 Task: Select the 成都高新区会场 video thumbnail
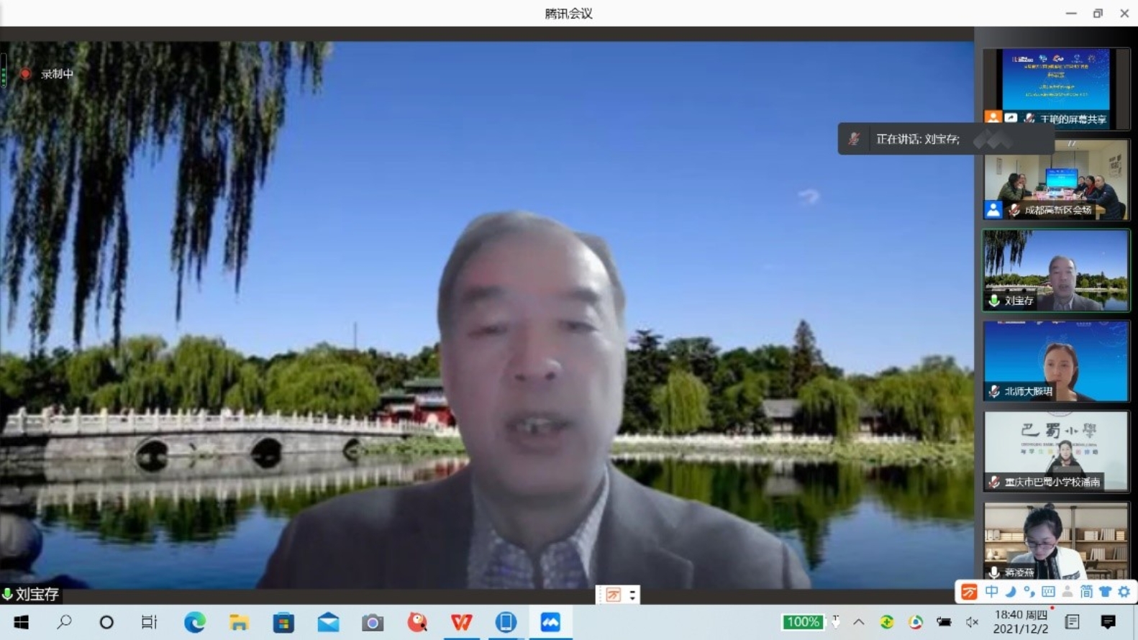click(x=1055, y=180)
